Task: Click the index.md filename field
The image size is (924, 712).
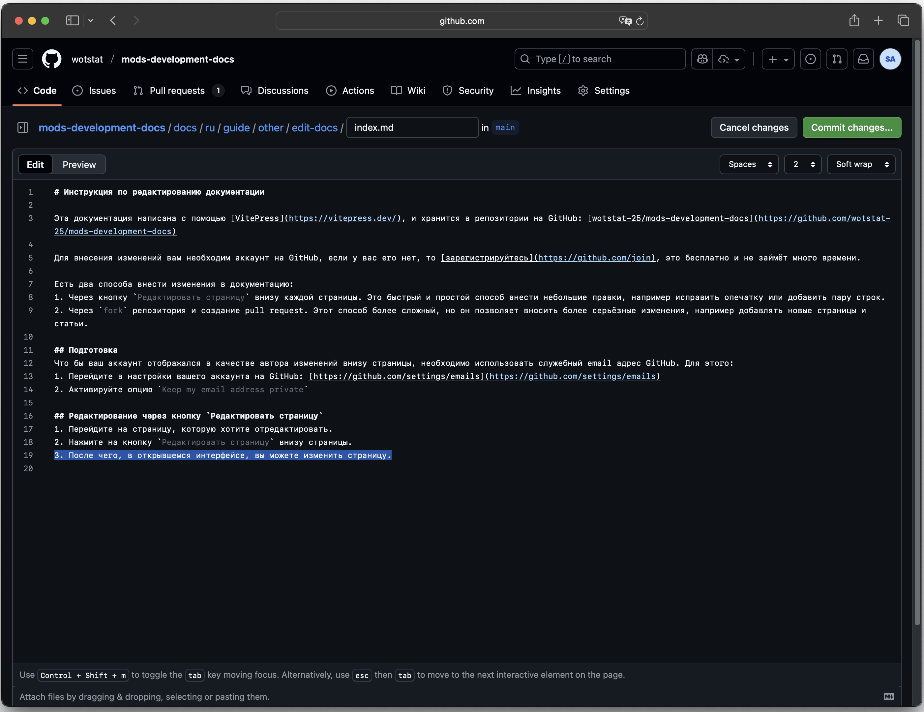Action: 412,127
